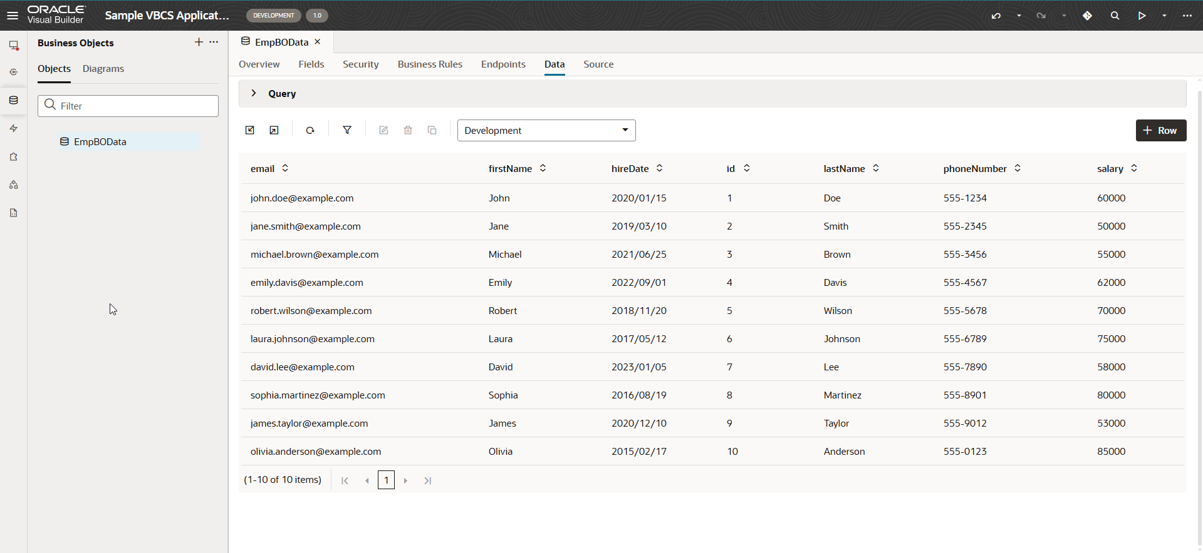Select lastName cell Martinez

pos(843,395)
